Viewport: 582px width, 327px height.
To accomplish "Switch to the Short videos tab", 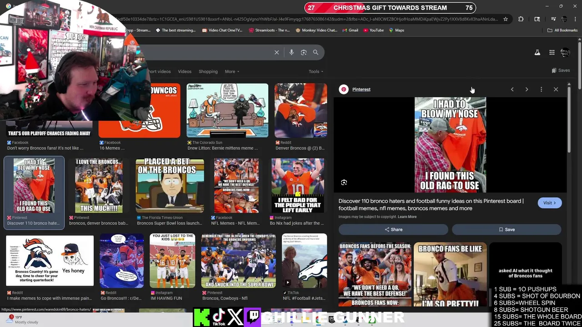I will click(x=159, y=71).
